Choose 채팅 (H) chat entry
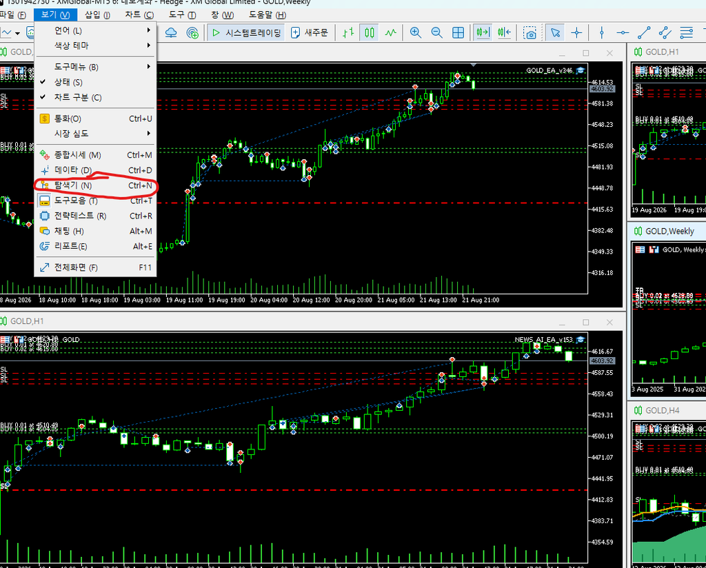The height and width of the screenshot is (568, 706). 95,232
